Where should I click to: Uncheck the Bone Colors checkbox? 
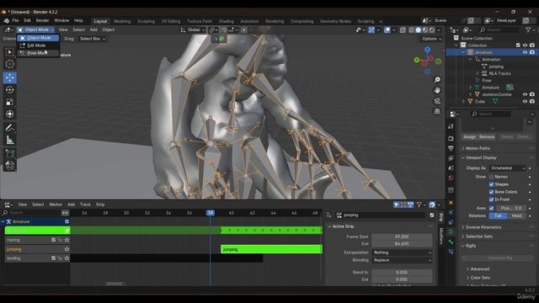pos(491,192)
